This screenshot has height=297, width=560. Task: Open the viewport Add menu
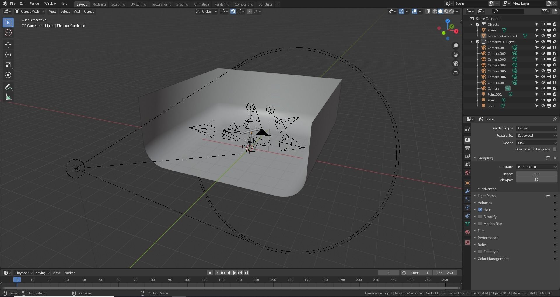tap(77, 11)
